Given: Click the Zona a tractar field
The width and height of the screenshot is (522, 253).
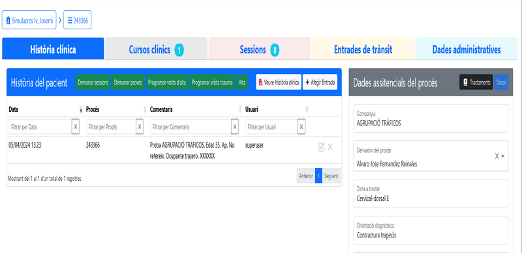Looking at the screenshot, I should [431, 194].
